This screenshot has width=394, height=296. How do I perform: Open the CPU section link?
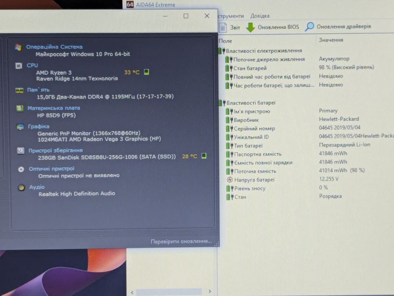32,66
